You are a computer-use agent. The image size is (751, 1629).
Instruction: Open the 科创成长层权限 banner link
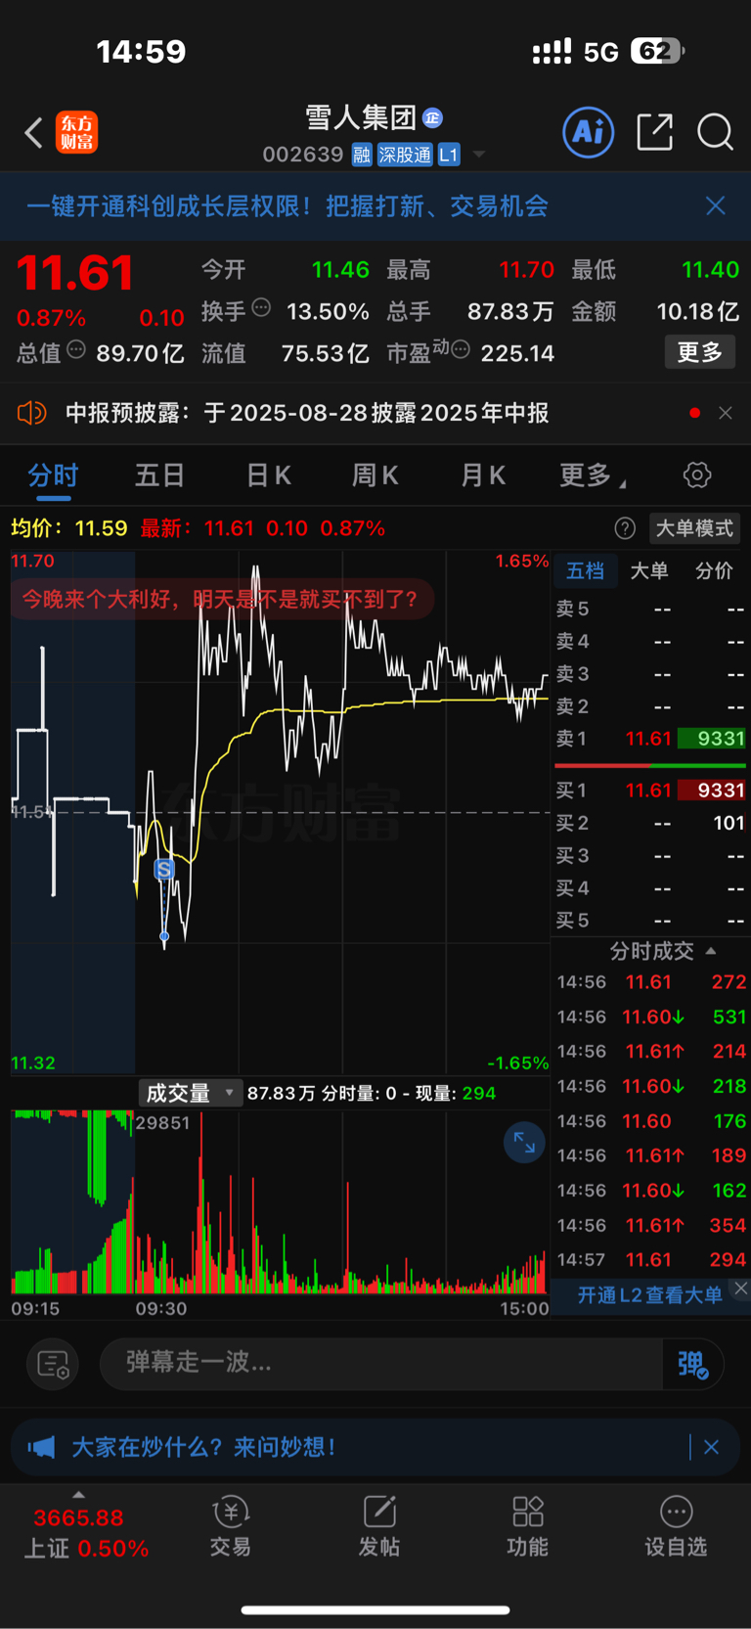287,205
